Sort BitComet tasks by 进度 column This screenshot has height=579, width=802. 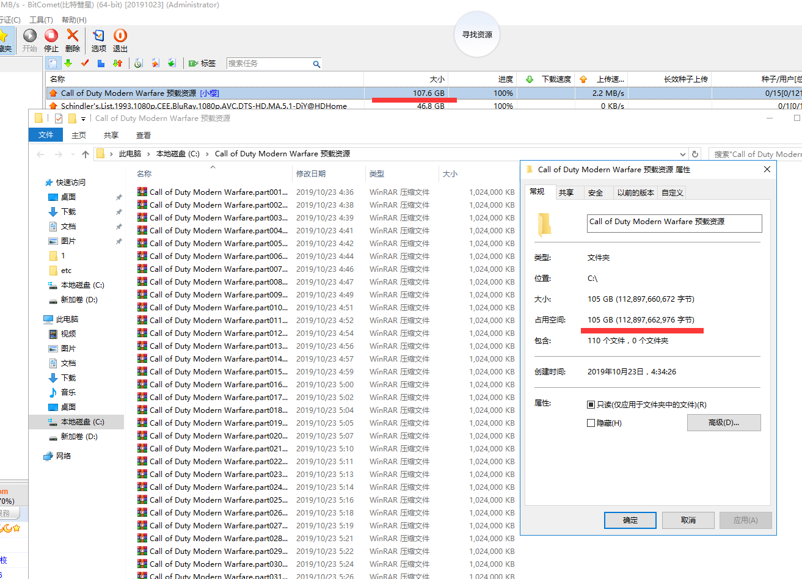(x=483, y=79)
